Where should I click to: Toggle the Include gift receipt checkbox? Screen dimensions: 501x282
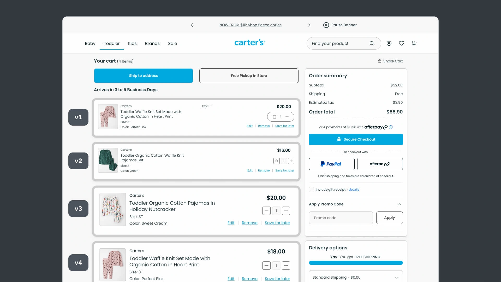[x=311, y=189]
